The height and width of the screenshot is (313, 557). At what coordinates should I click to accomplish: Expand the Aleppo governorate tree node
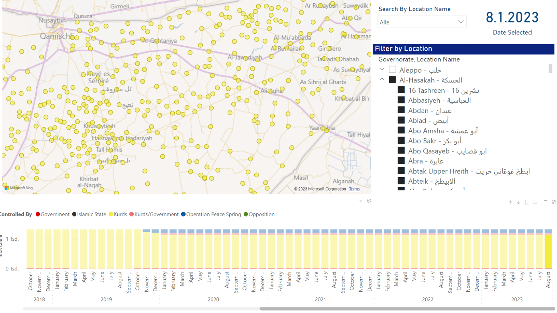point(382,70)
